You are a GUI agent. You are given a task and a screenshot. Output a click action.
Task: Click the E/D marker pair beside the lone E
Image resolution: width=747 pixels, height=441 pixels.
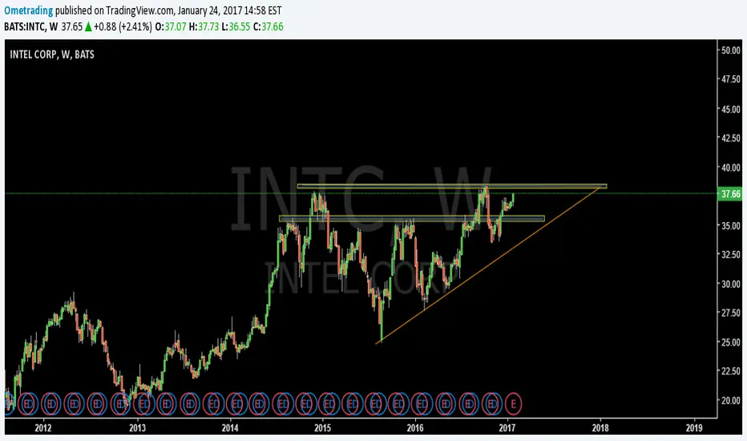coord(491,404)
